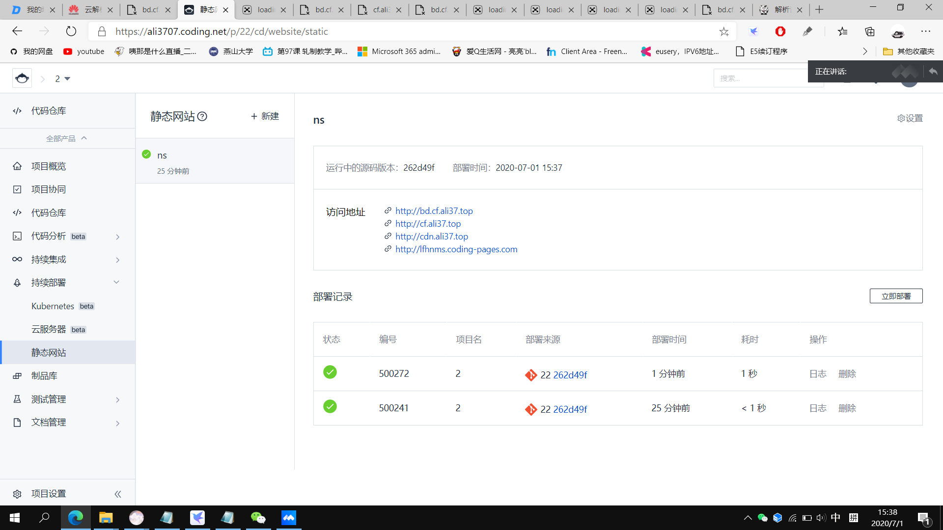This screenshot has height=530, width=943.
Task: Open WeChat from the taskbar
Action: pyautogui.click(x=258, y=518)
